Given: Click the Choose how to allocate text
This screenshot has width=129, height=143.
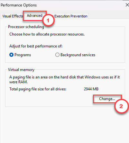Looking at the screenshot, I should (47, 34).
